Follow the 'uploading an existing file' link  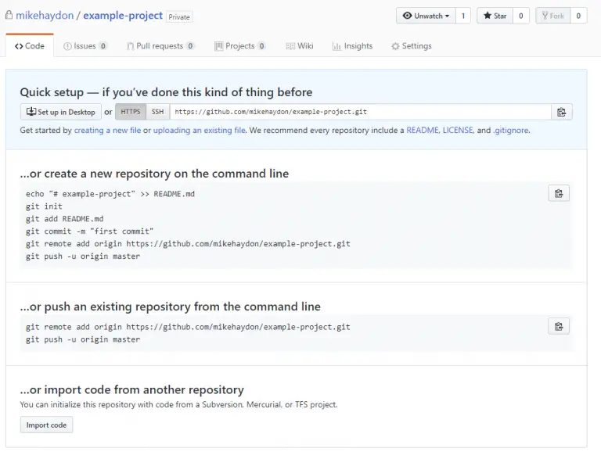pyautogui.click(x=200, y=131)
